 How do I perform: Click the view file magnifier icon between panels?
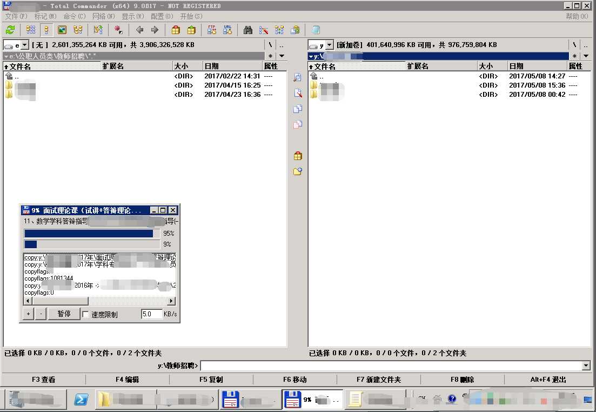click(x=298, y=78)
